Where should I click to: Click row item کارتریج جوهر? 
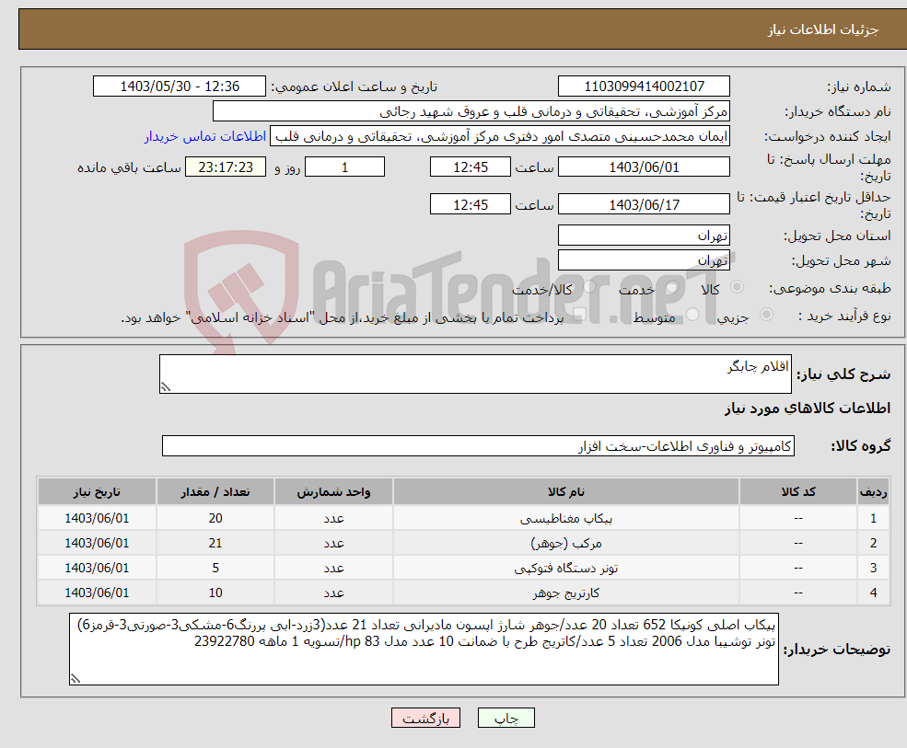tap(566, 593)
